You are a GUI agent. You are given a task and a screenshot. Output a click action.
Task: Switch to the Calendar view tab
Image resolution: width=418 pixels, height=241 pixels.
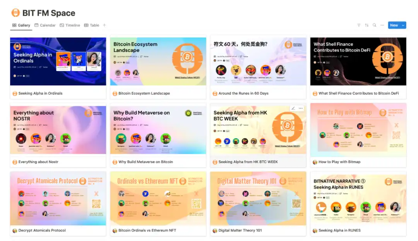pos(45,25)
